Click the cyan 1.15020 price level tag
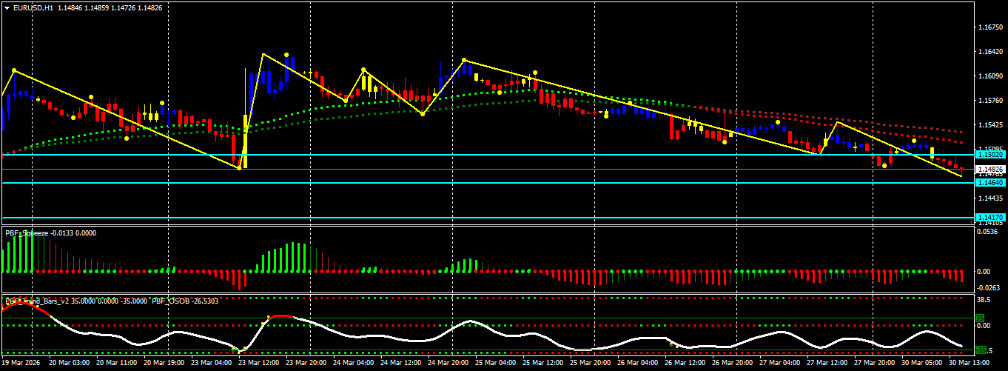The height and width of the screenshot is (371, 1008). 990,155
